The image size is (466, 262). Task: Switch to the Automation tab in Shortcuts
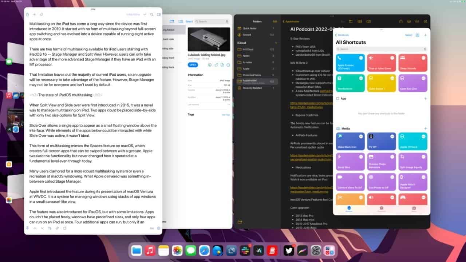(382, 209)
